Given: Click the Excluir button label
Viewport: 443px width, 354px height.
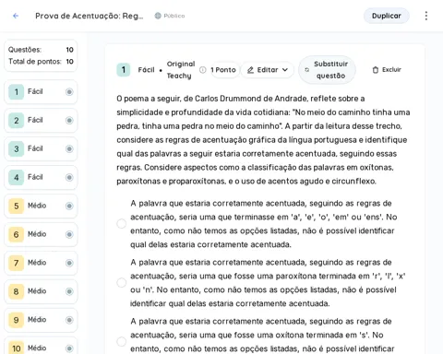Looking at the screenshot, I should 391,70.
